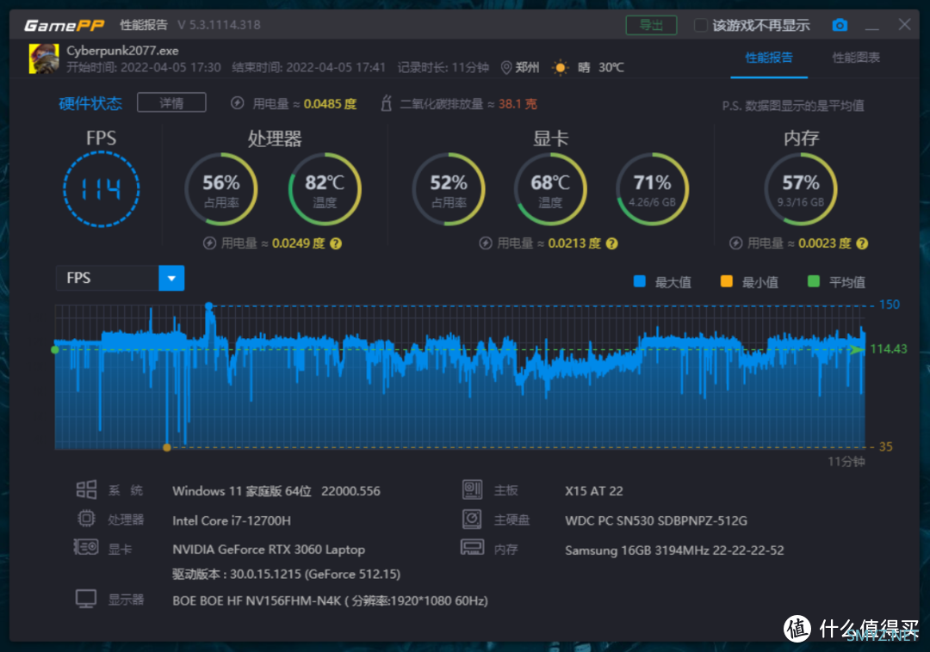Click the 38.1 克 emission value

tap(518, 103)
